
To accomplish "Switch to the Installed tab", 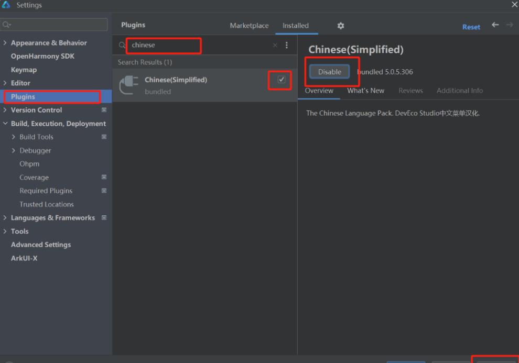I will click(296, 26).
